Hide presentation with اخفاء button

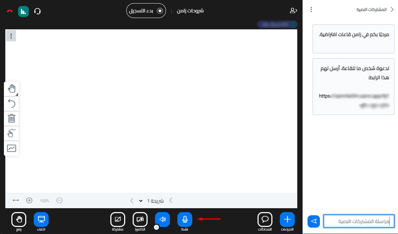(41, 220)
